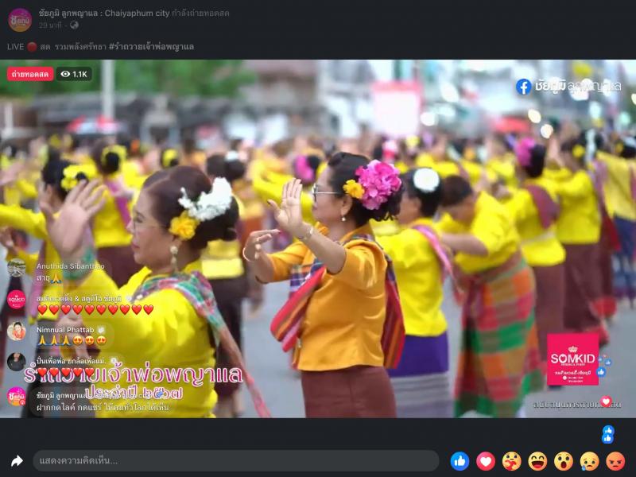636x477 pixels.
Task: Select the Wow surprised reaction
Action: pyautogui.click(x=564, y=461)
